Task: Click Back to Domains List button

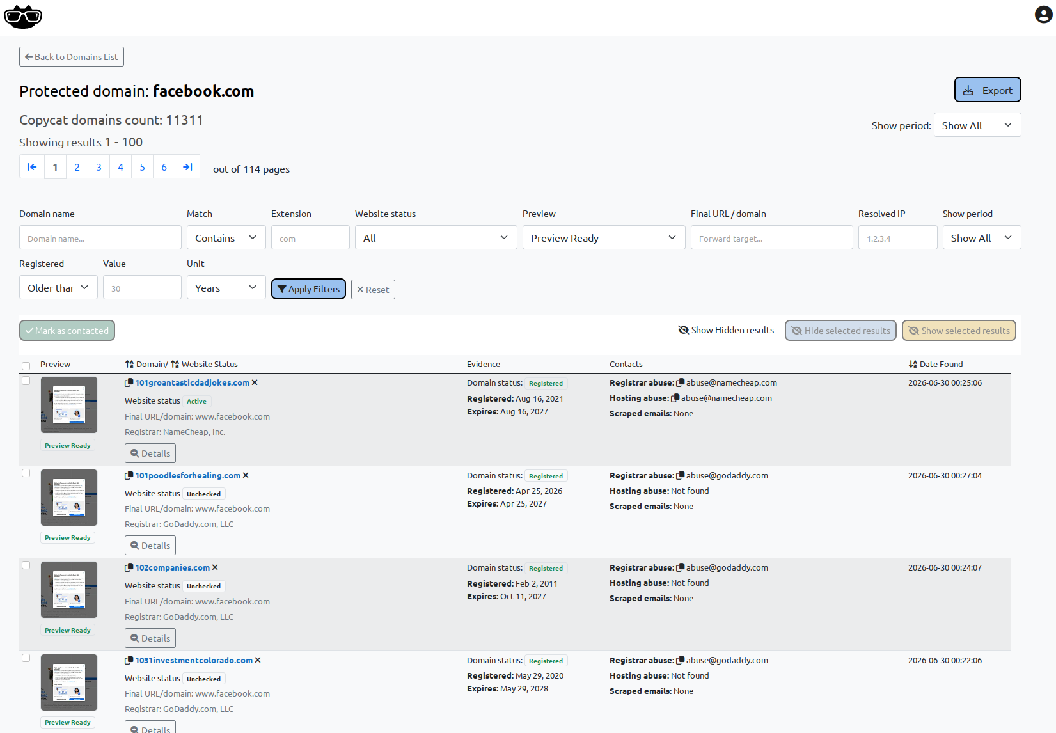Action: point(72,57)
